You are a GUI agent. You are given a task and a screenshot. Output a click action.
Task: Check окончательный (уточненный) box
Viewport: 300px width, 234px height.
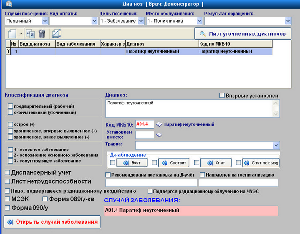pos(10,112)
